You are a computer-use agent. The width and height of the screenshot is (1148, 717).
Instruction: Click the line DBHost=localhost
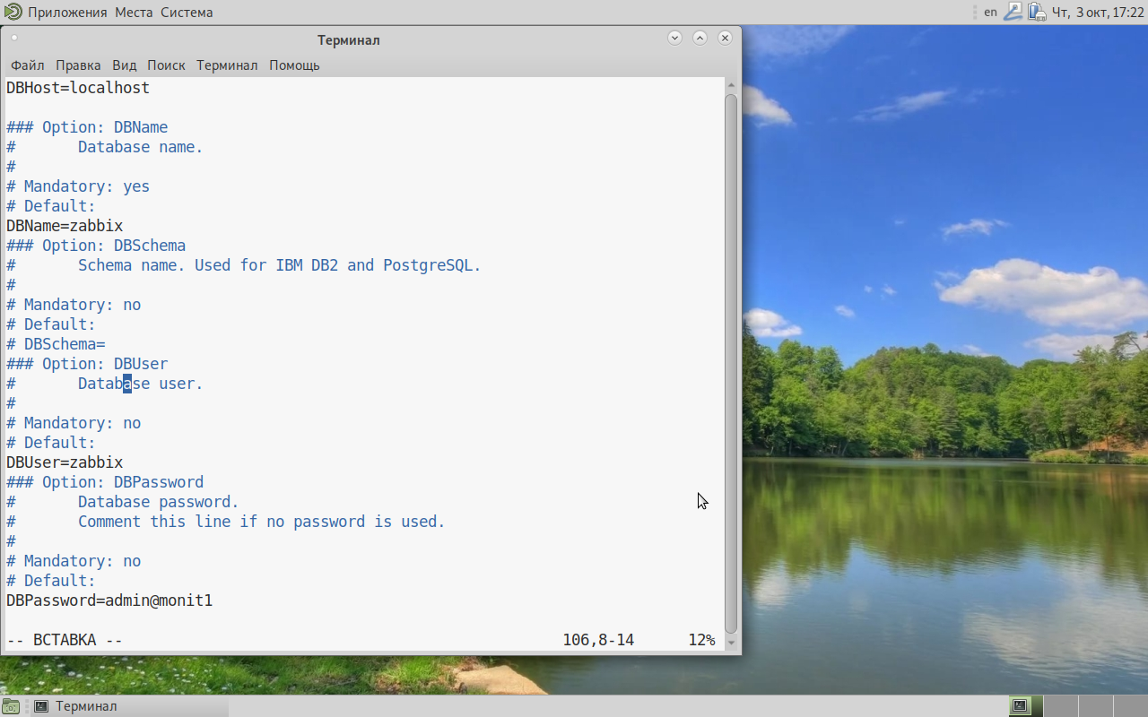coord(78,88)
